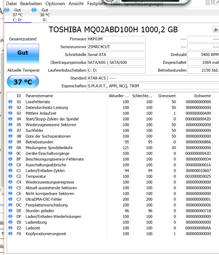Click status icon for Kopfpositionierungszeit
This screenshot has height=255, width=219.
pyautogui.click(x=10, y=234)
